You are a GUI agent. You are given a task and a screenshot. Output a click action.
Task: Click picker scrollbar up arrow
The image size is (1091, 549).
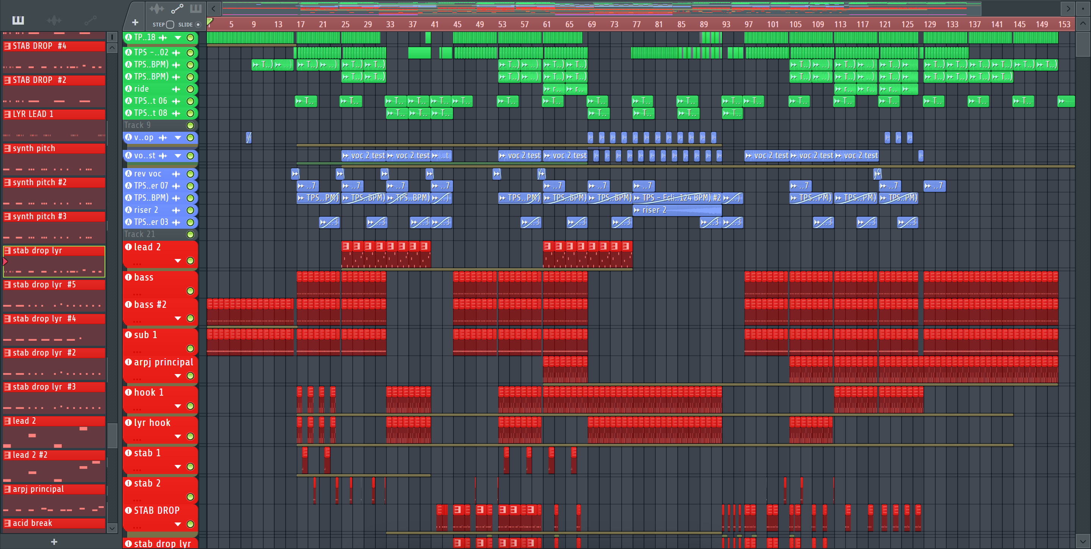[x=112, y=48]
